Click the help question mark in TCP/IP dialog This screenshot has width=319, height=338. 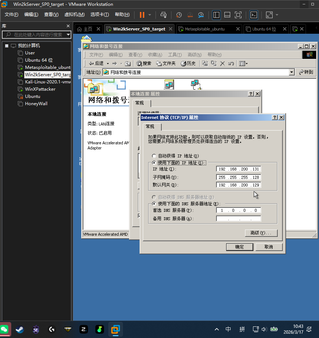click(x=275, y=117)
